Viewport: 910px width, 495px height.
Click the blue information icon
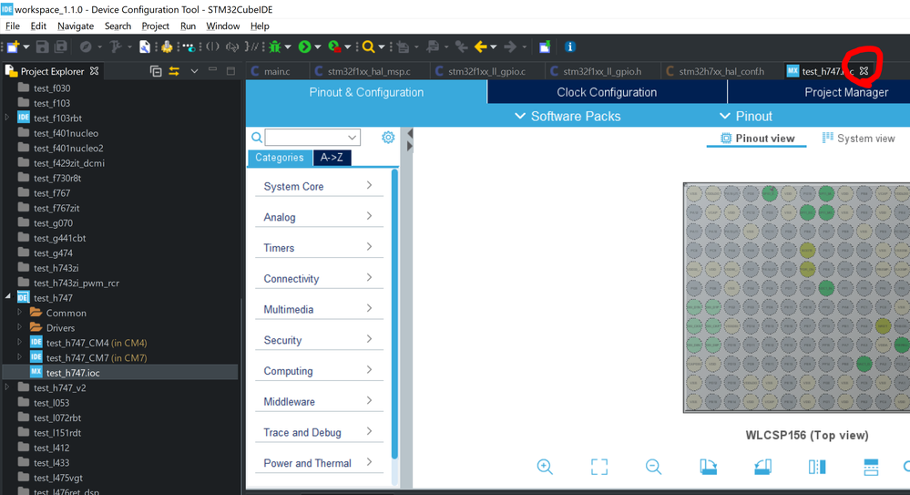click(570, 47)
